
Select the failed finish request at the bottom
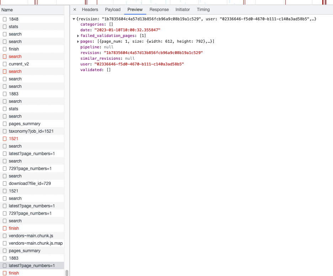(15, 273)
